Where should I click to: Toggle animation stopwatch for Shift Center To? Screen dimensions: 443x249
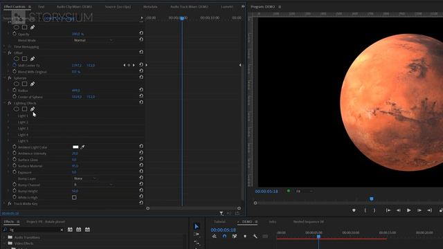[x=15, y=65]
